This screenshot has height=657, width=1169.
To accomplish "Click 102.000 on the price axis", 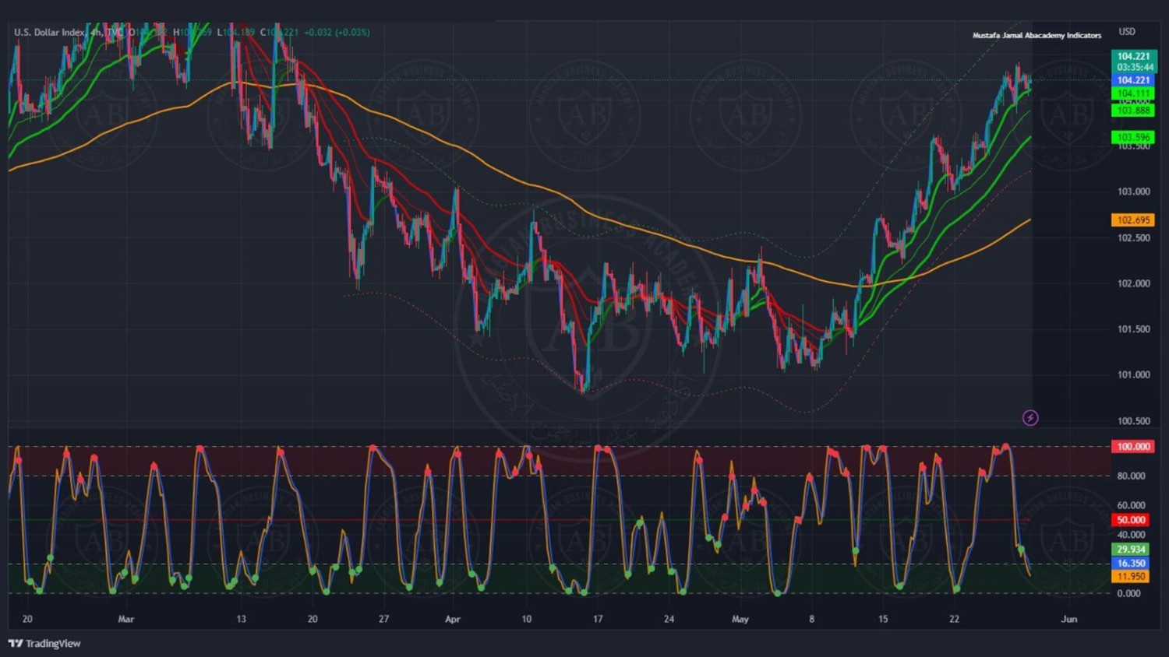I will click(x=1133, y=283).
